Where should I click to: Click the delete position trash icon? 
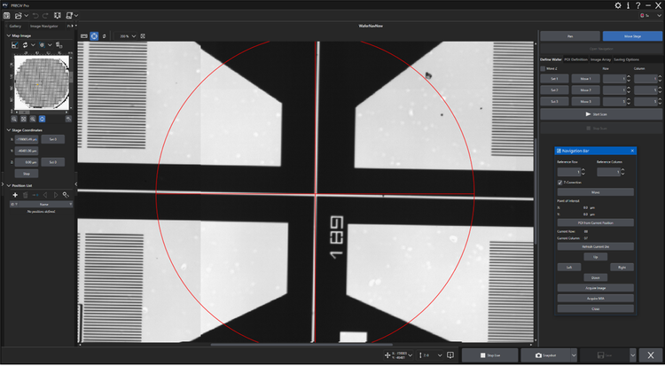25,194
